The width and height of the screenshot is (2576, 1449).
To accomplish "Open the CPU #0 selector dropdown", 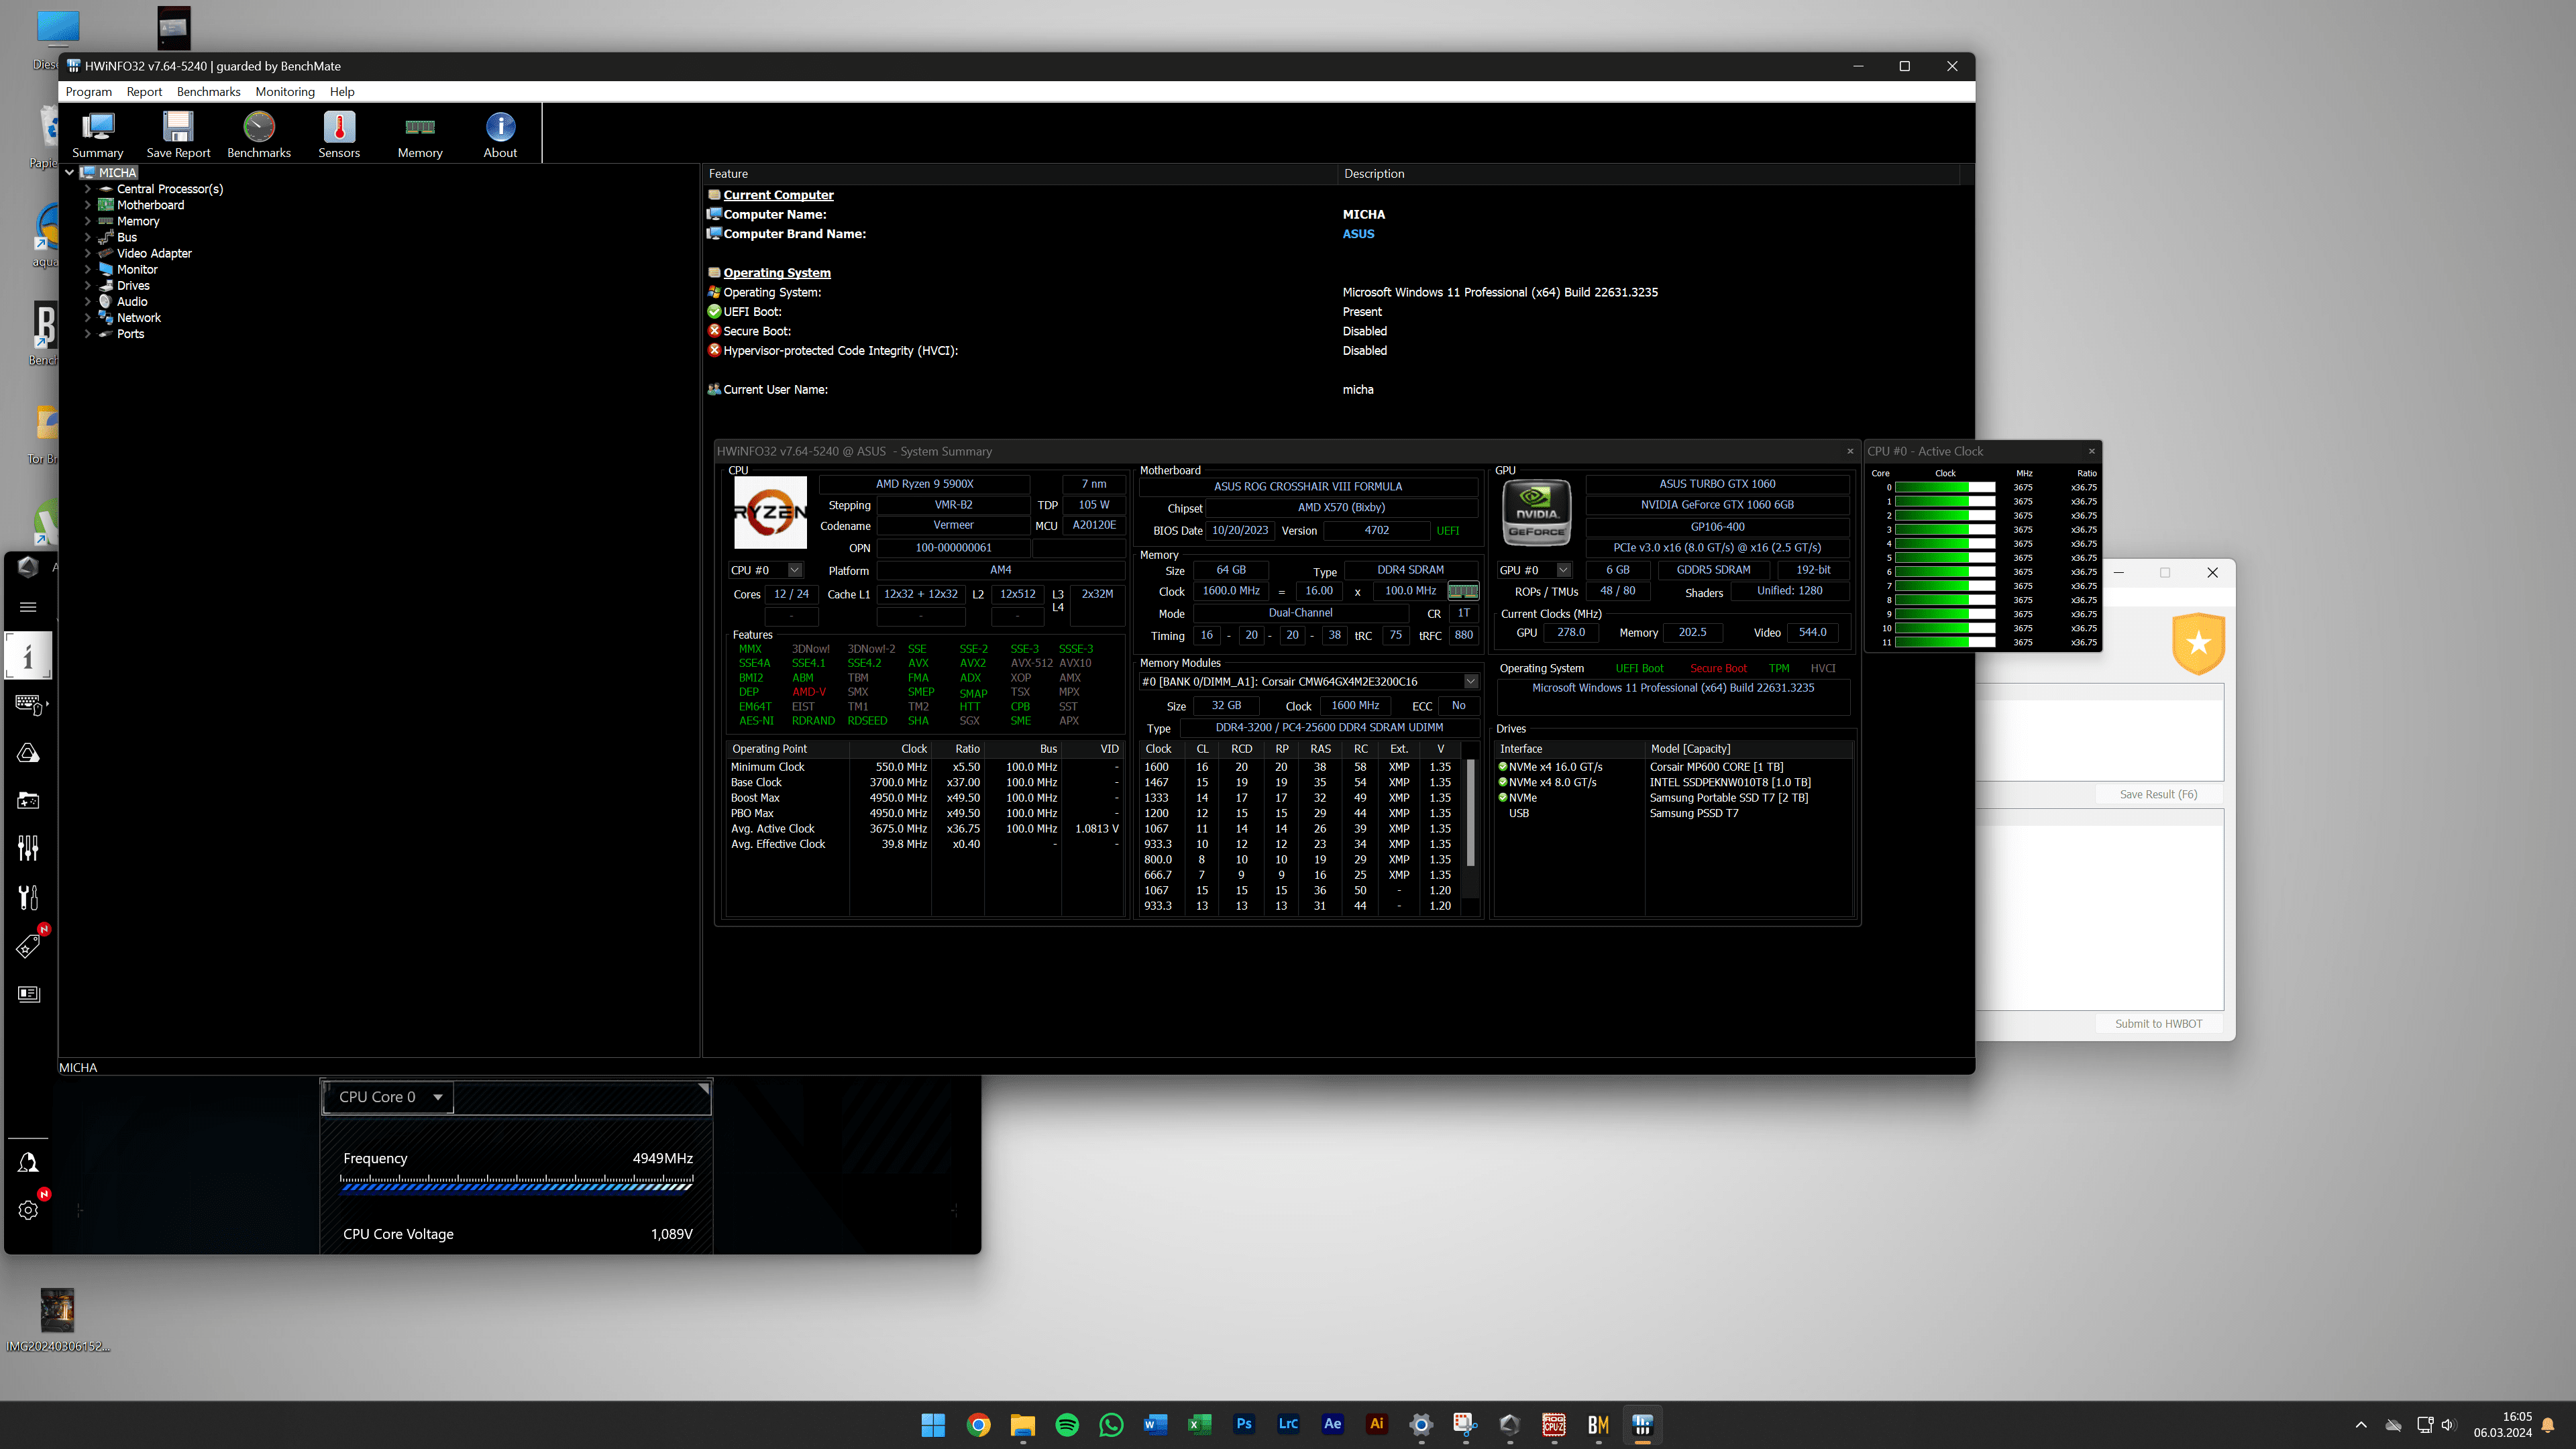I will tap(795, 570).
